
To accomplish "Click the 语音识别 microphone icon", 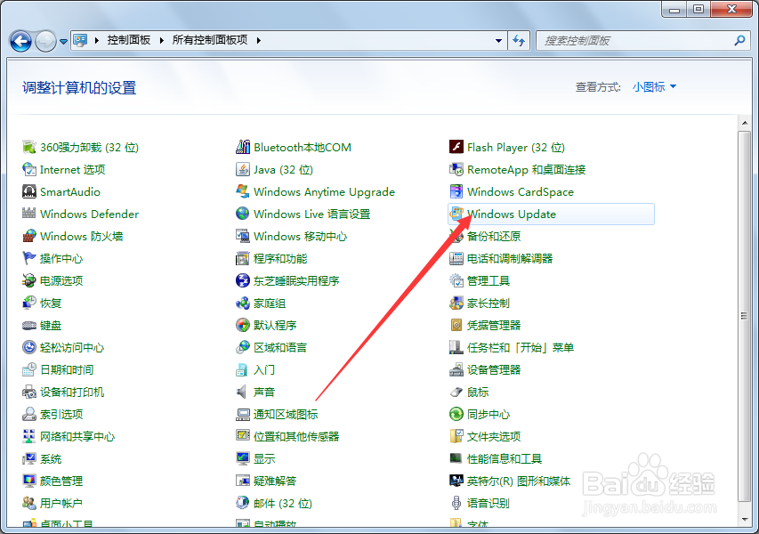I will pos(456,503).
